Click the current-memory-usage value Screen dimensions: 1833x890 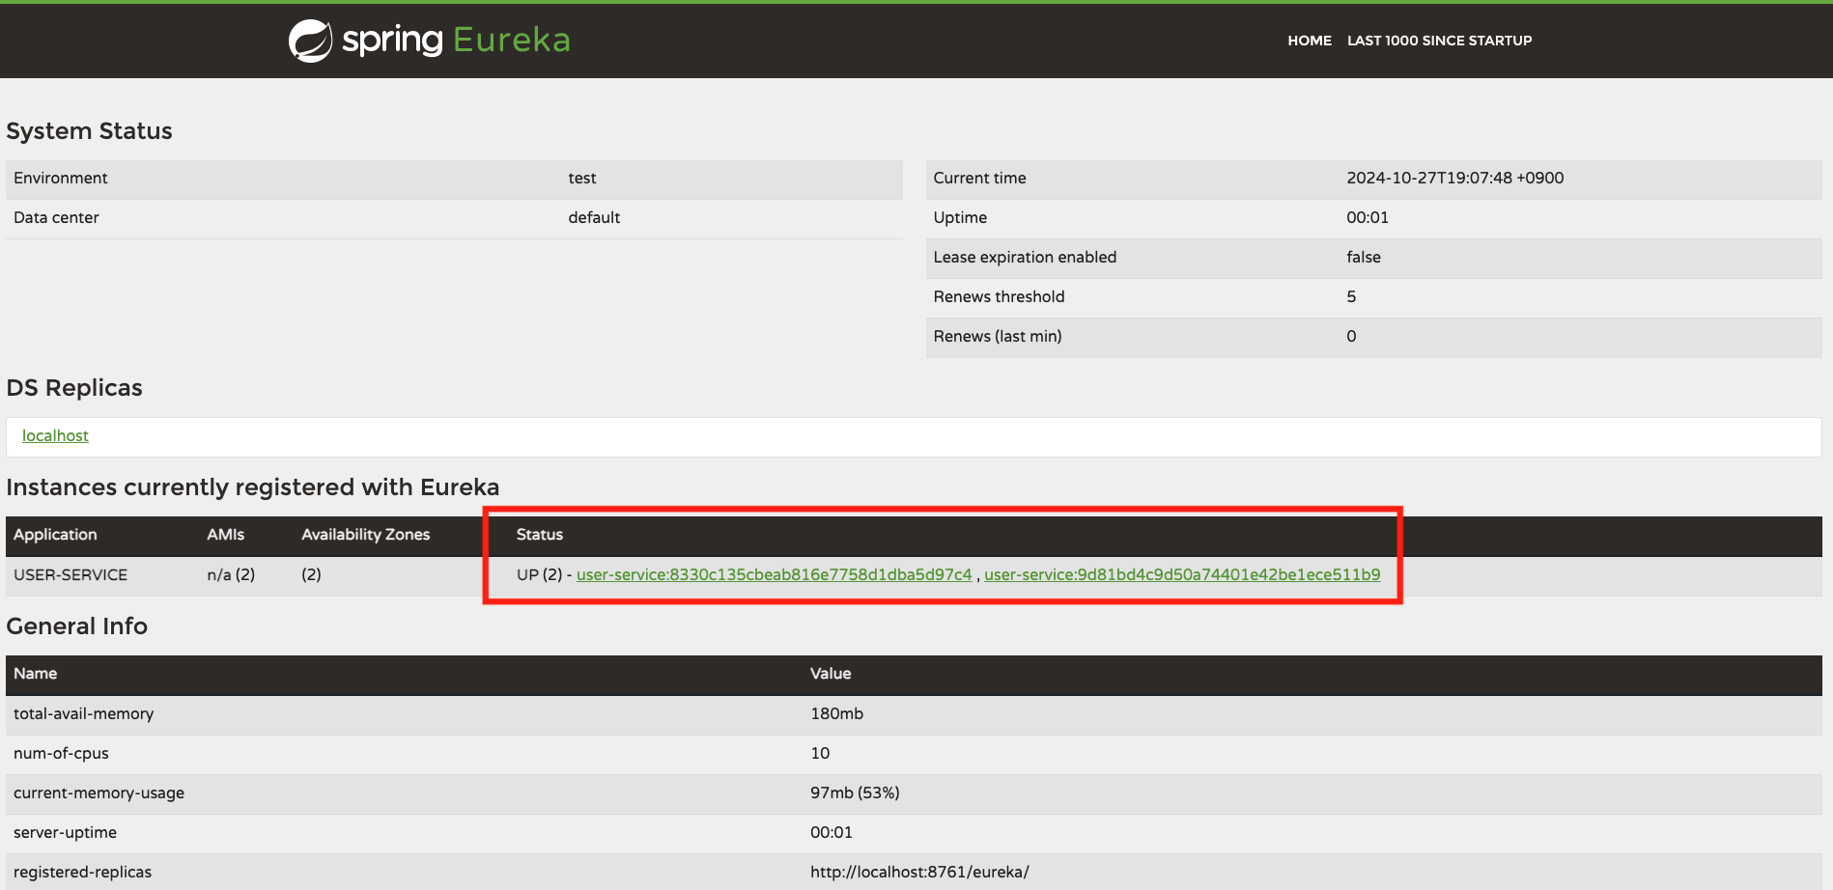[855, 793]
